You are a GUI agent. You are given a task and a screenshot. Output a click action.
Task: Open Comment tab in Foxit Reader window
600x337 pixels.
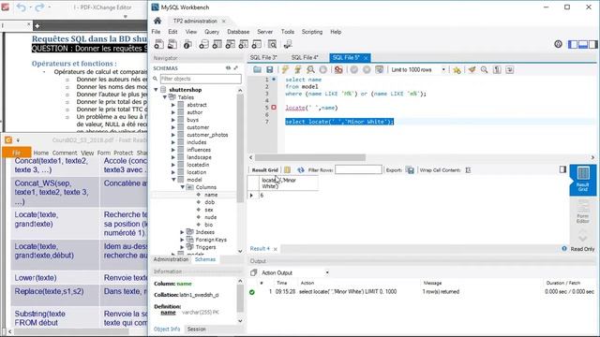(65, 153)
